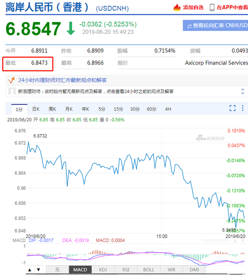Select the 1分 chart tab
Screen dimensions: 248x275
[19, 109]
